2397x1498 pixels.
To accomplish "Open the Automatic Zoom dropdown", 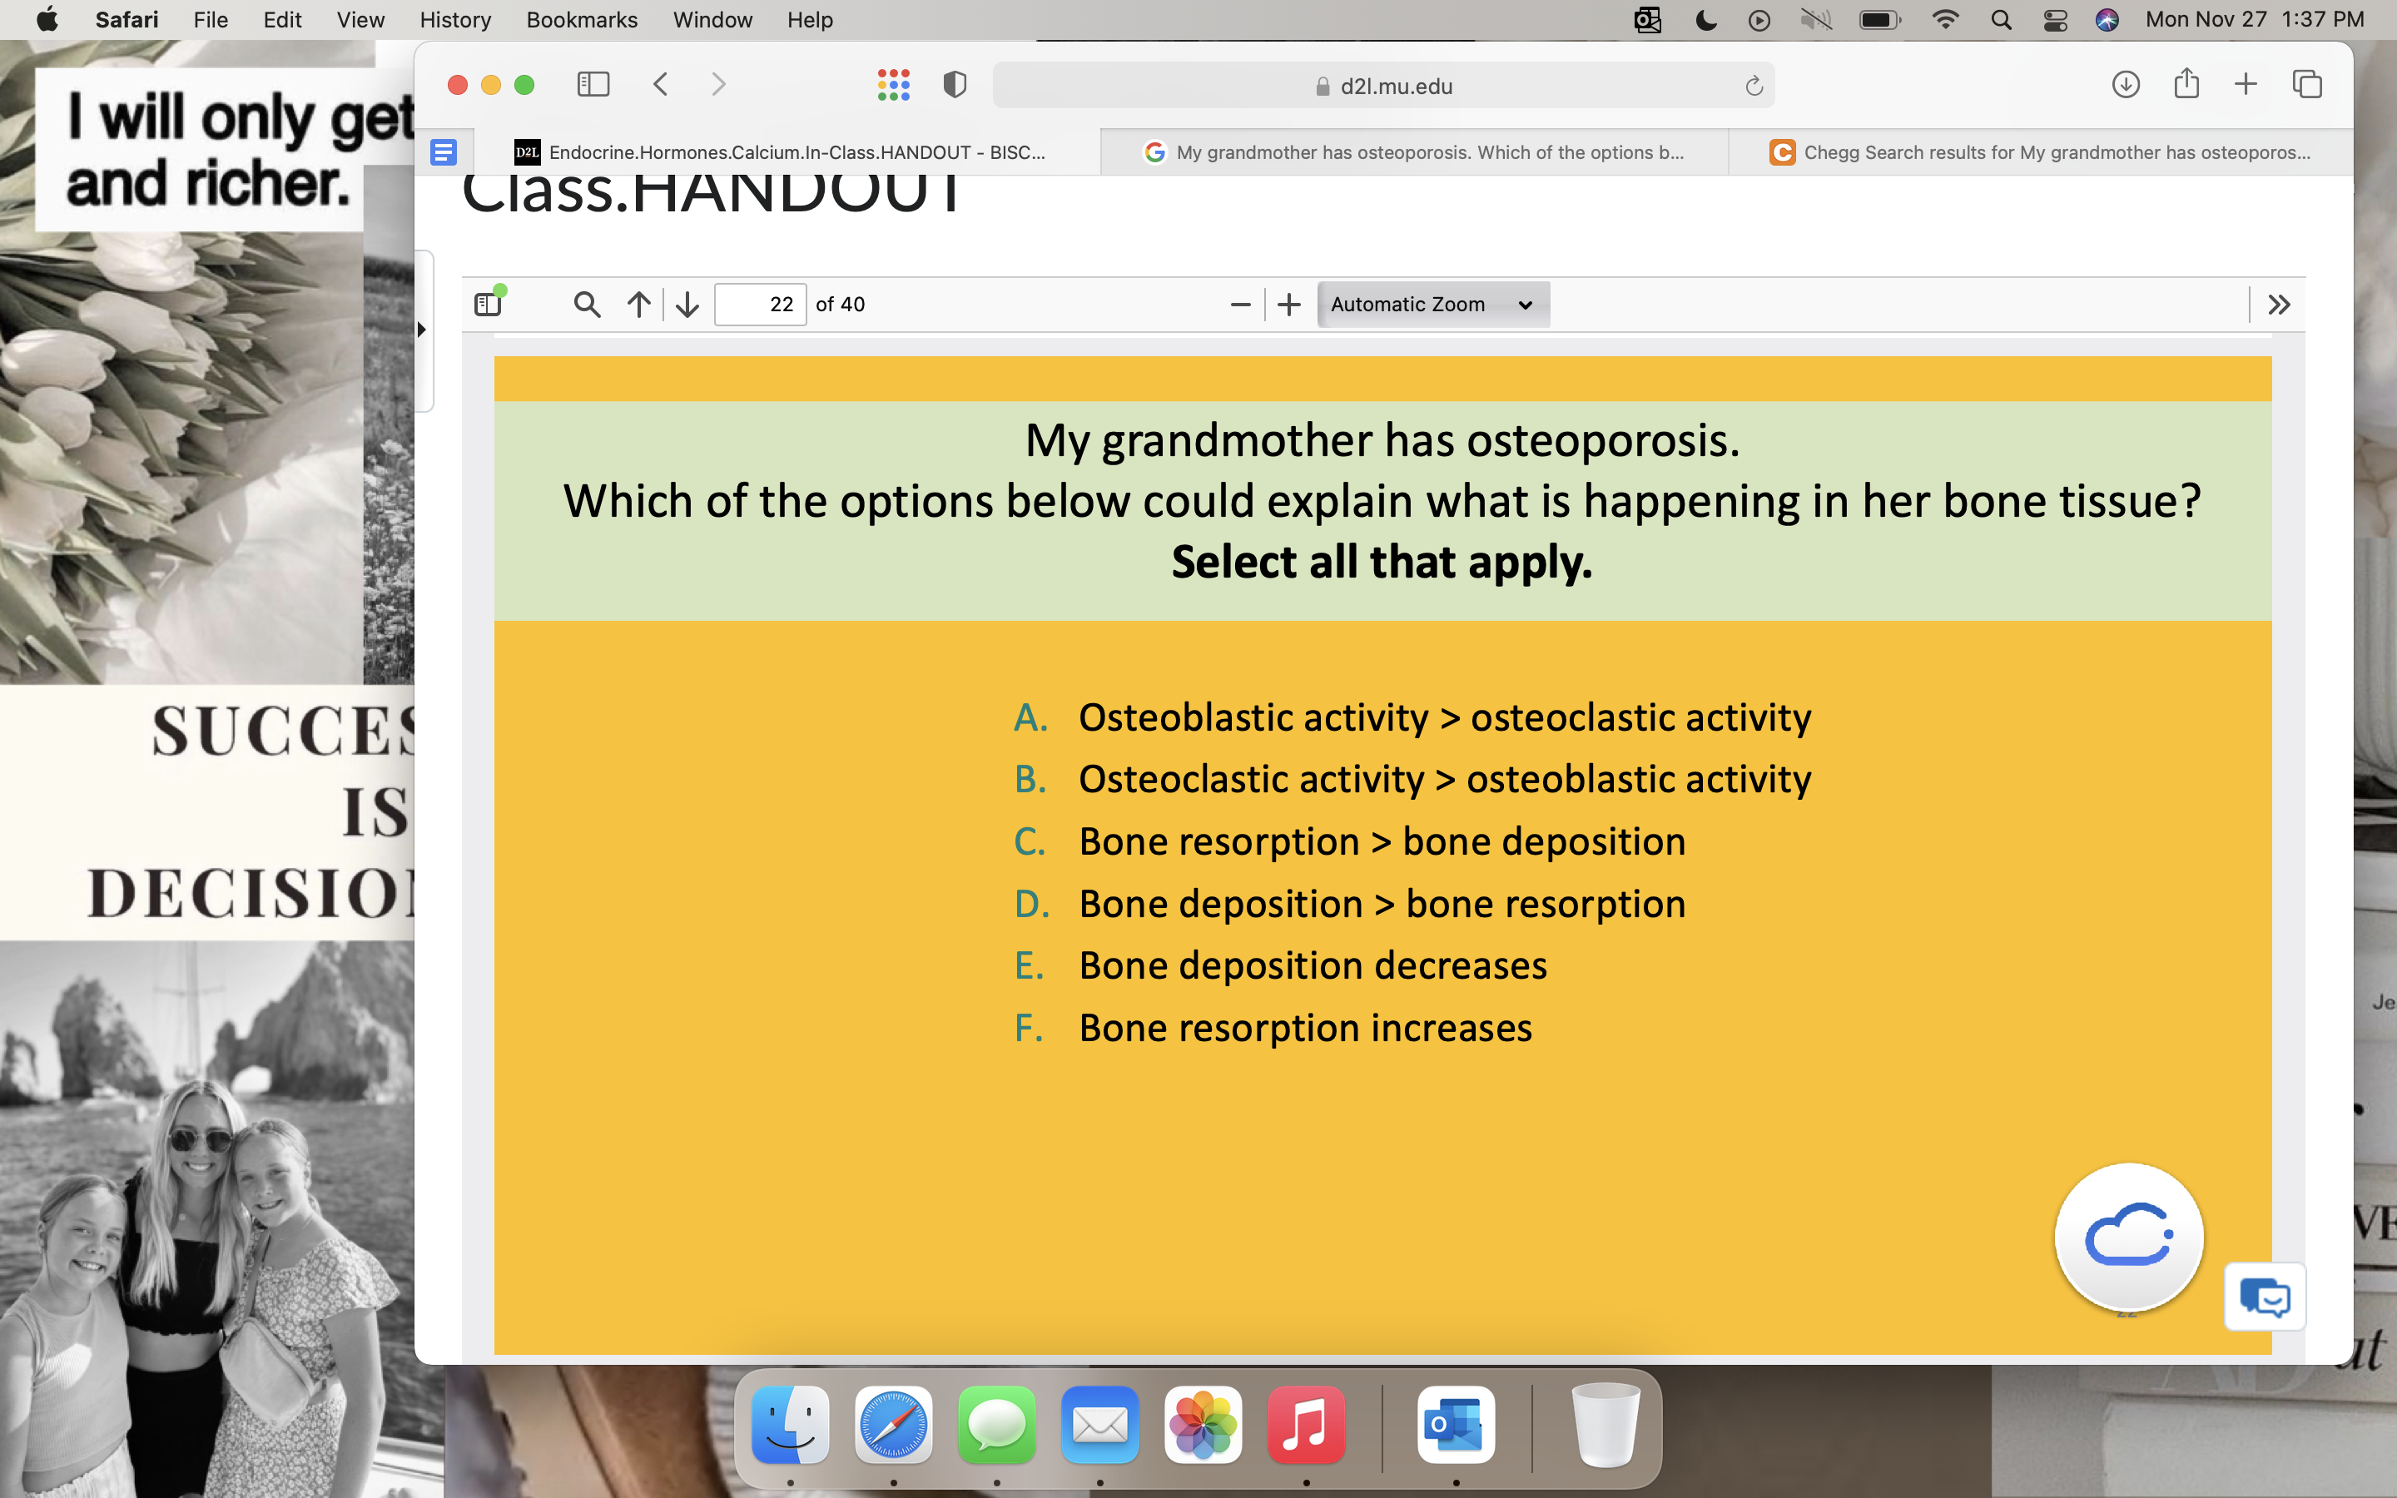I will point(1432,304).
